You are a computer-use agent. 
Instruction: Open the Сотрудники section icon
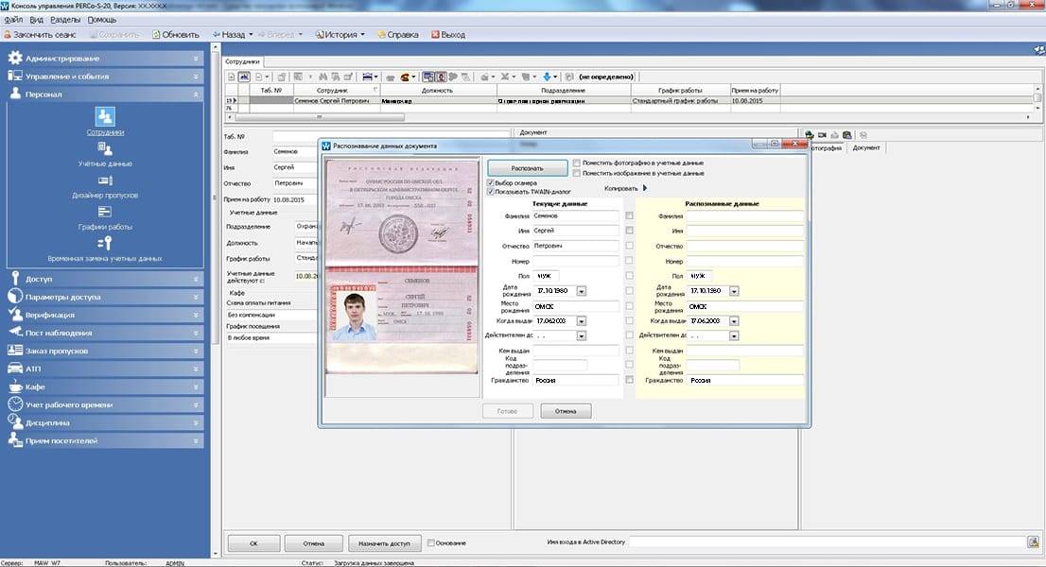pyautogui.click(x=106, y=116)
